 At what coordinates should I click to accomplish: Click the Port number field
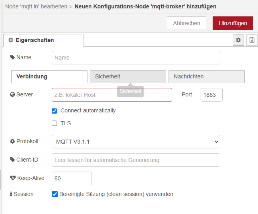pyautogui.click(x=211, y=95)
